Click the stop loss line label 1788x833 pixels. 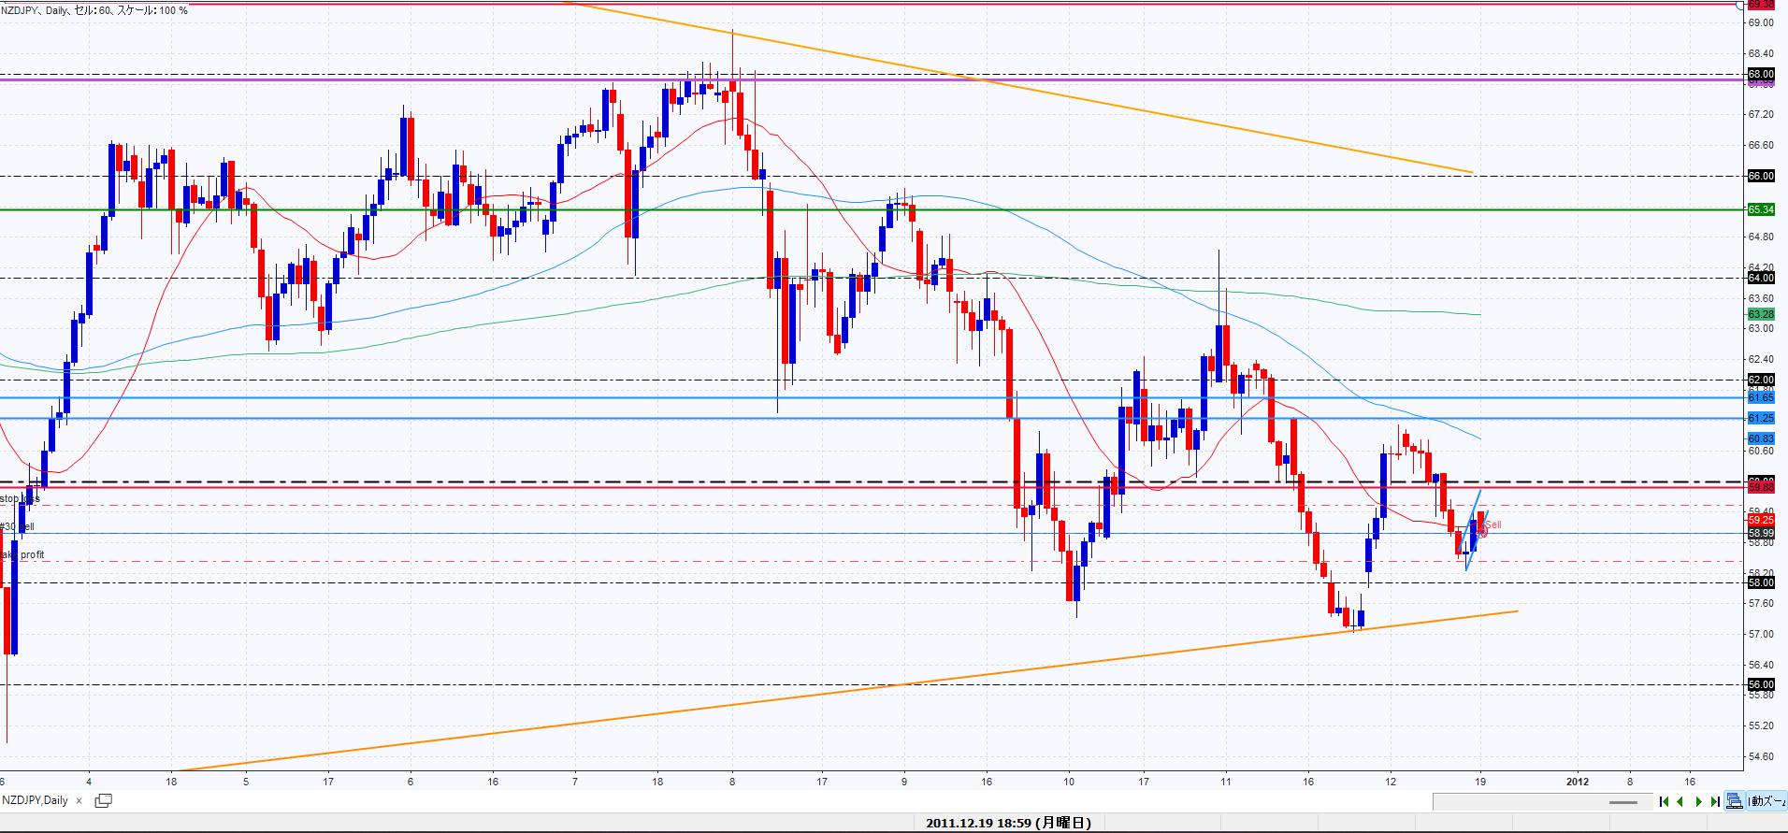coord(20,498)
